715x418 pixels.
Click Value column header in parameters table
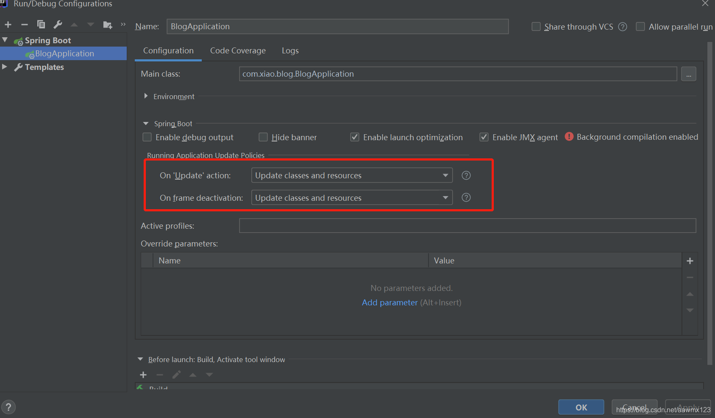pos(555,260)
